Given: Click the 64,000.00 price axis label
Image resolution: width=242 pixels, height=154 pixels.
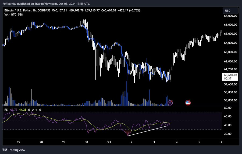Looking at the screenshot, I should pos(231,43).
